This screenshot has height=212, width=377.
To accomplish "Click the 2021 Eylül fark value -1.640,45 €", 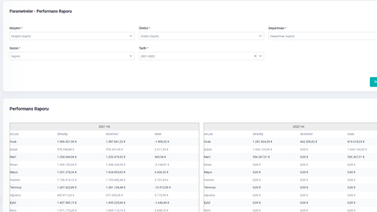I will pos(162,203).
